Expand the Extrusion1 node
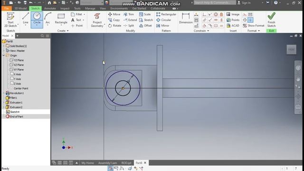304x171 pixels. [3, 103]
